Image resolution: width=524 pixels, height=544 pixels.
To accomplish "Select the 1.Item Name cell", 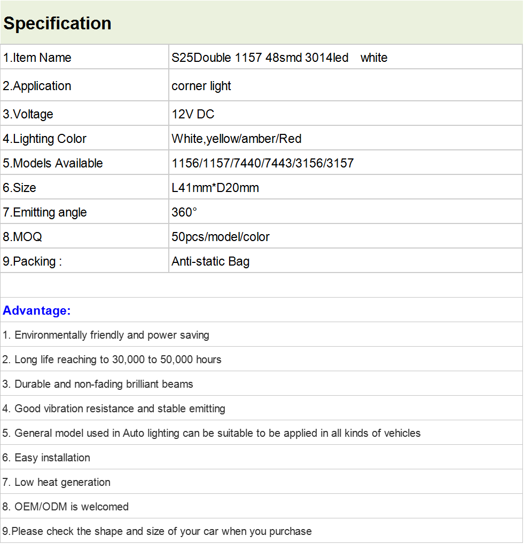I will (x=84, y=57).
